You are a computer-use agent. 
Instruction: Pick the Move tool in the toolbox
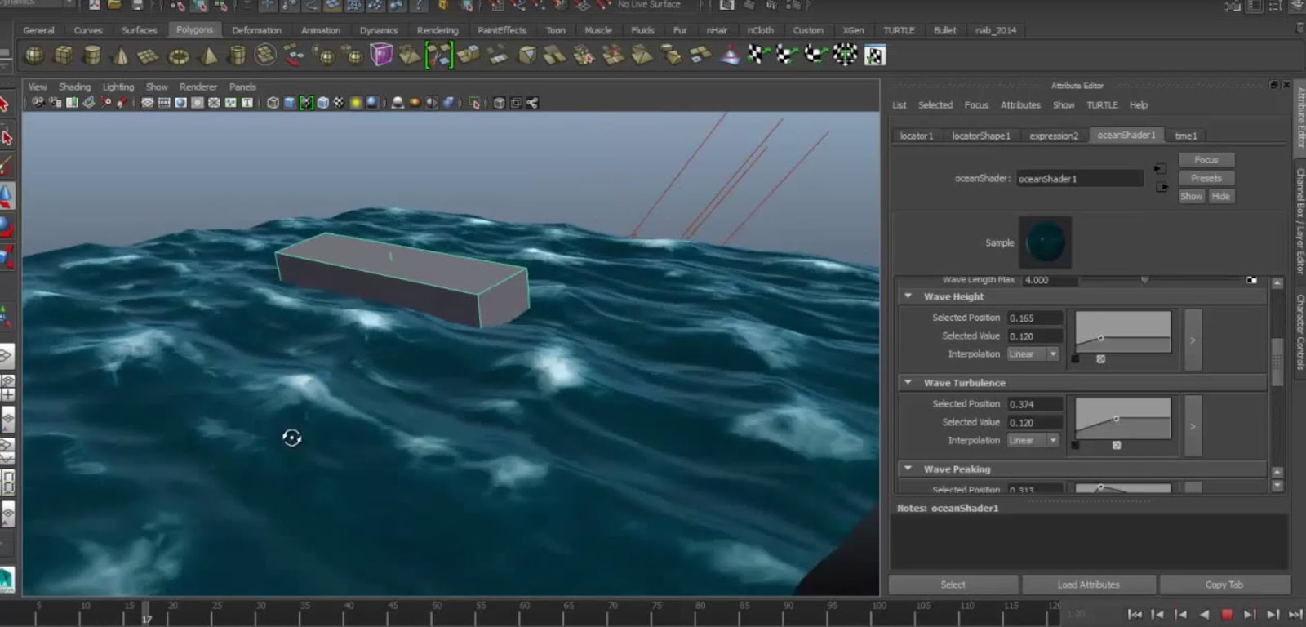point(7,196)
